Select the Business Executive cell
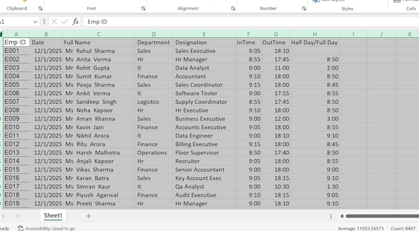The height and width of the screenshot is (231, 419). (x=204, y=119)
